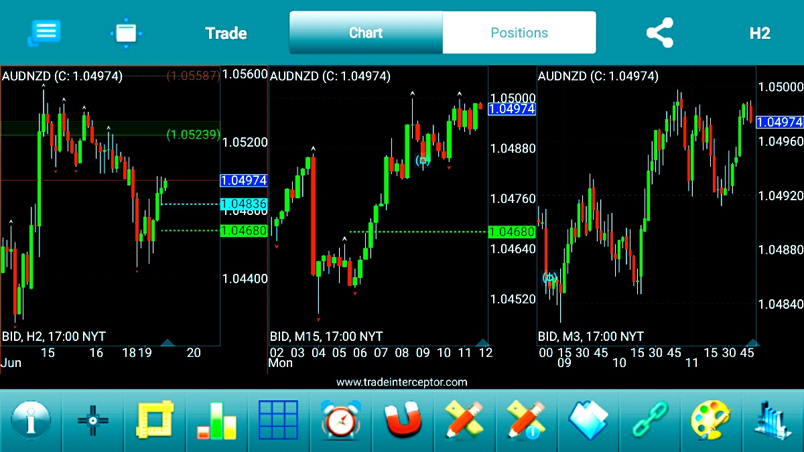
Task: Select the H2 AUDNZD chart title
Action: pyautogui.click(x=62, y=76)
